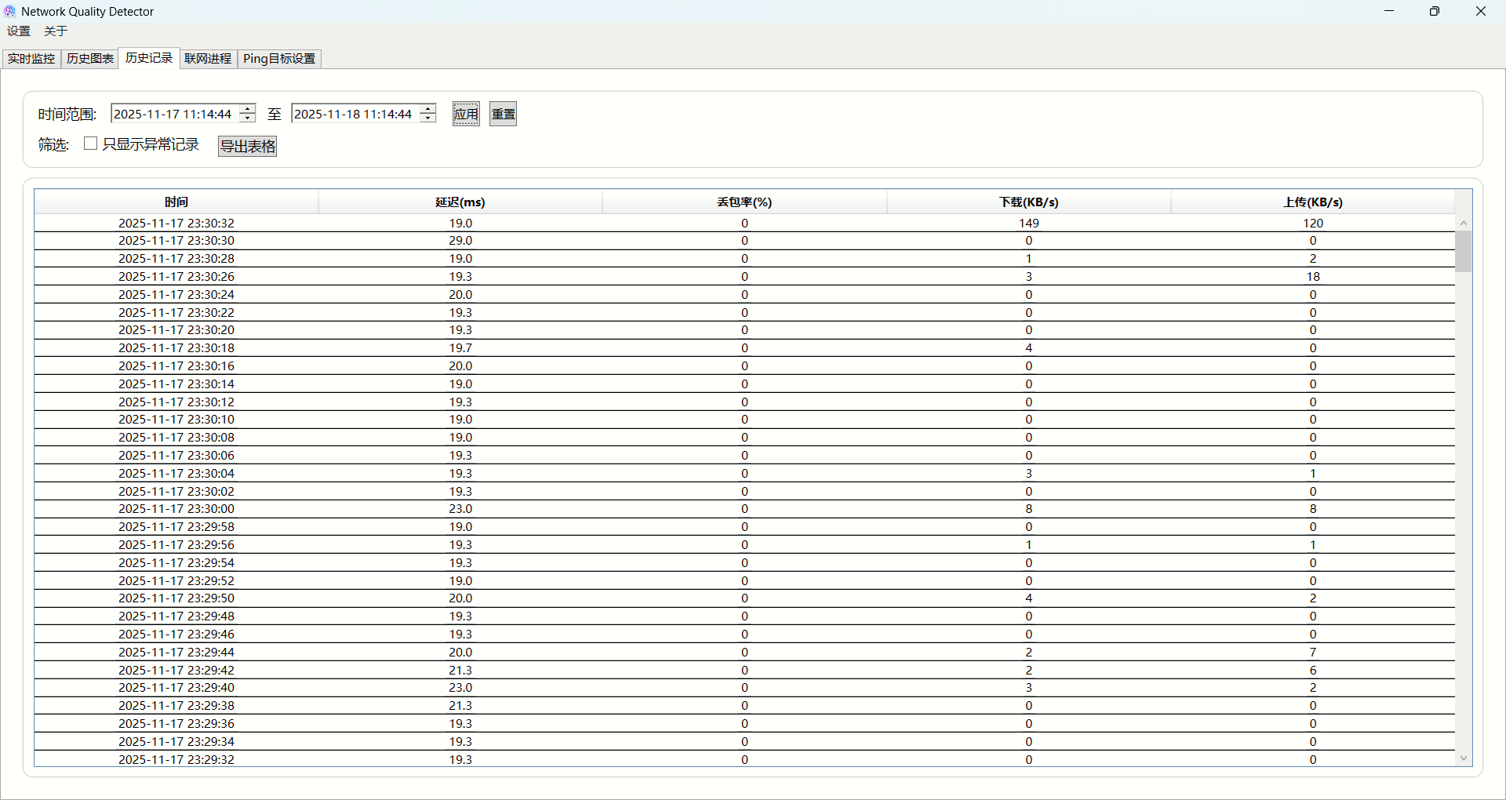Click the 应用 button
The height and width of the screenshot is (800, 1506).
(x=466, y=114)
